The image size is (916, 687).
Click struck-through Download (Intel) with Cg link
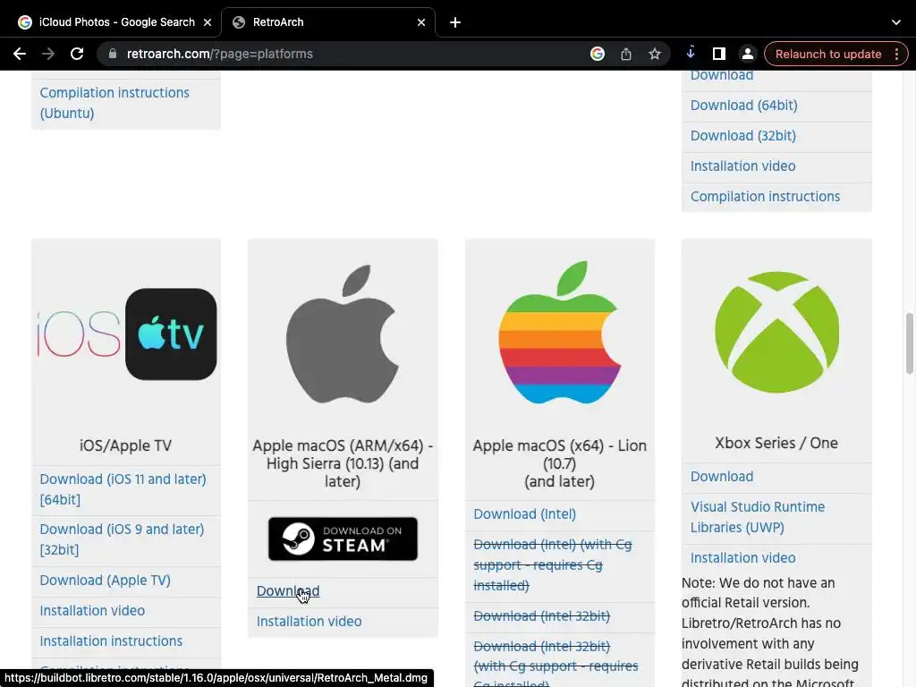click(x=553, y=565)
